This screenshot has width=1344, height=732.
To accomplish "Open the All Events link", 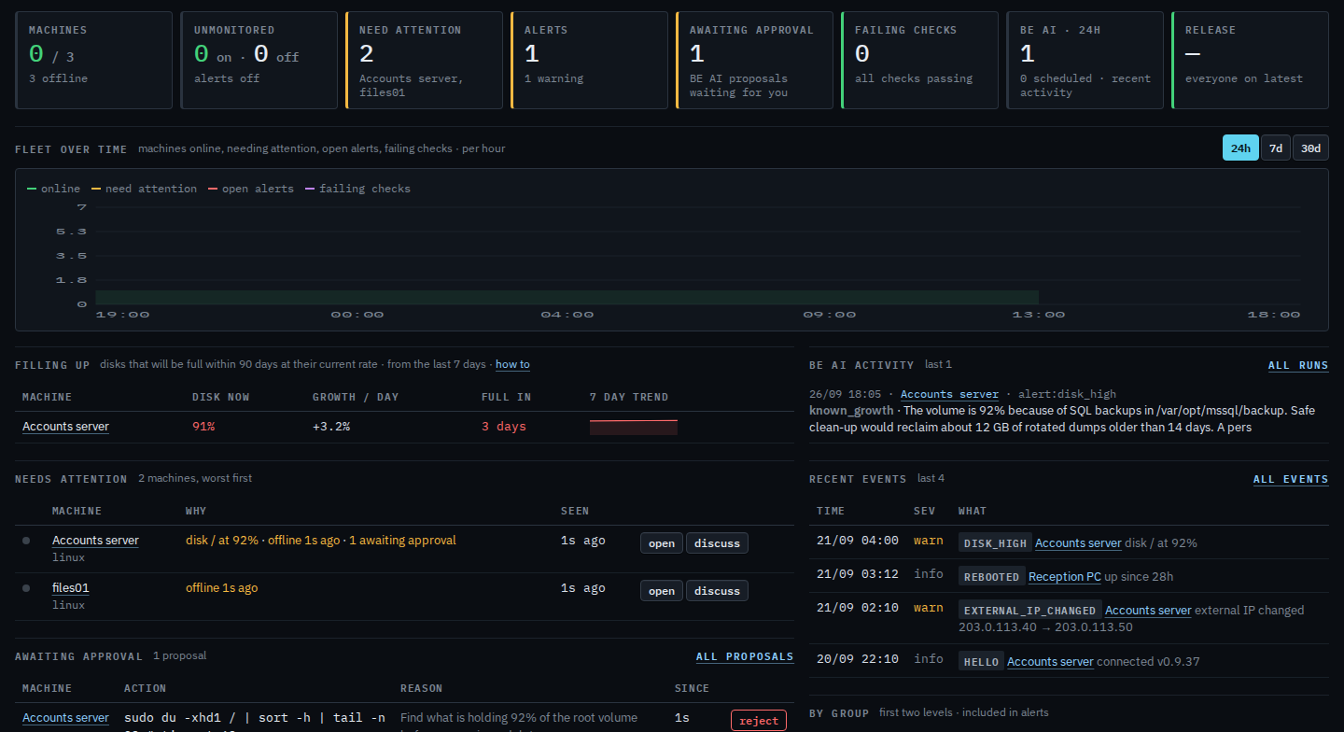I will click(x=1291, y=480).
